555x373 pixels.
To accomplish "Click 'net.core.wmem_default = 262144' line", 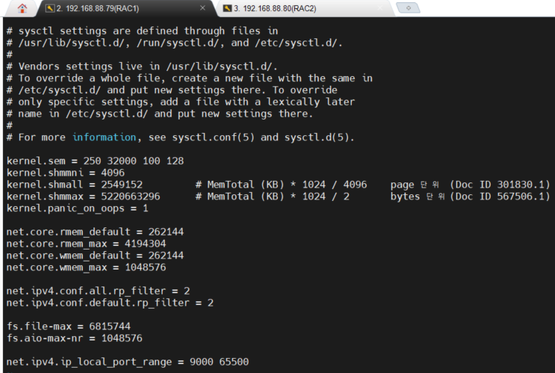I will pyautogui.click(x=95, y=256).
